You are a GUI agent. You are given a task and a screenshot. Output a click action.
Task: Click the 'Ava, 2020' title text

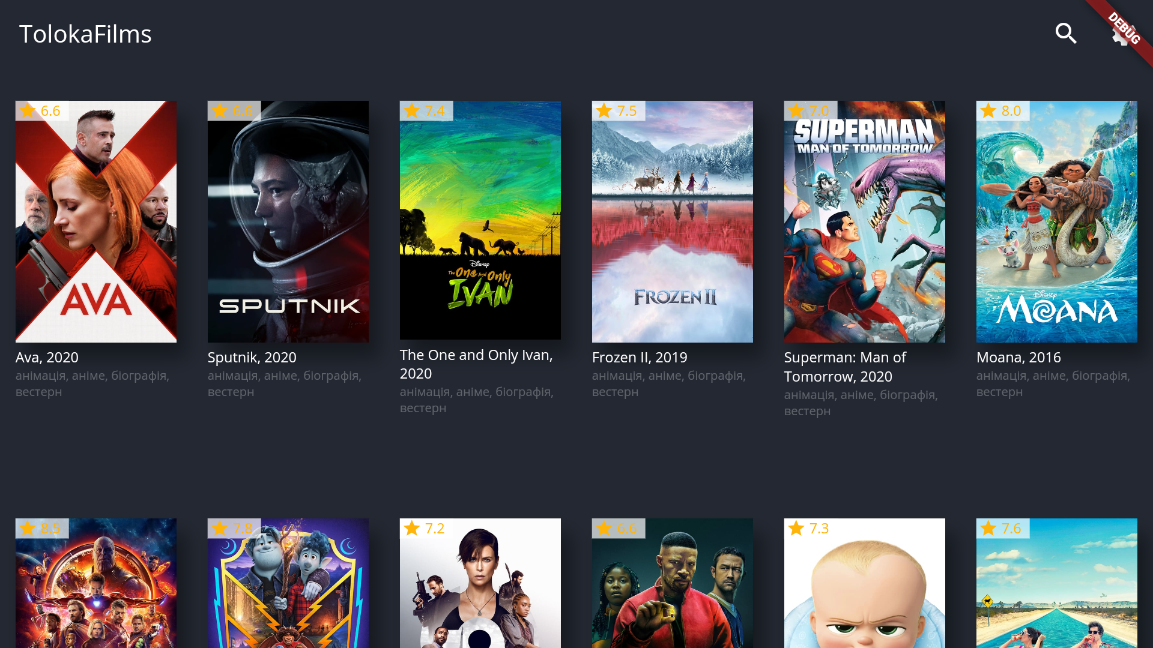[47, 357]
